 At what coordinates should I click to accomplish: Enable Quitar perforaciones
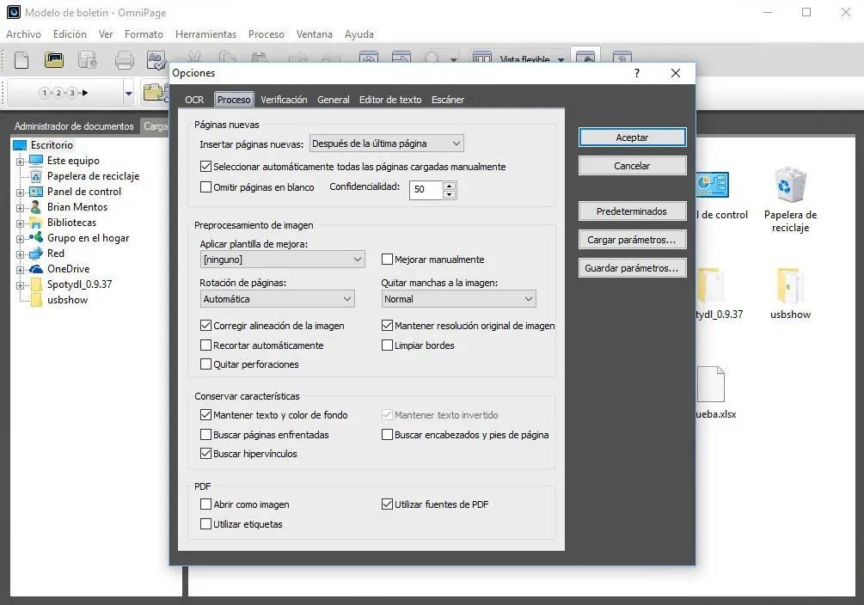point(206,364)
